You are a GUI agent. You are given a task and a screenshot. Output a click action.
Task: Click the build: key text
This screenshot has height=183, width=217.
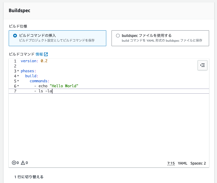[x=32, y=76]
